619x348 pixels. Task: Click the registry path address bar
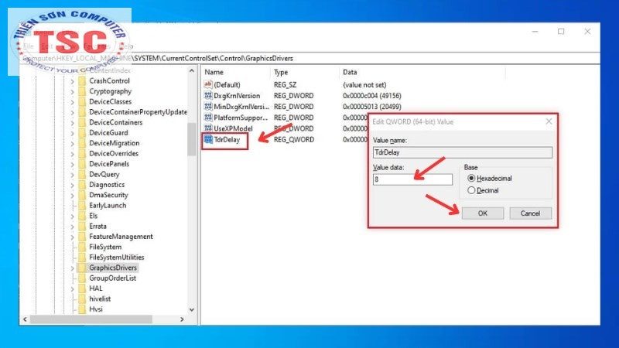coord(310,59)
